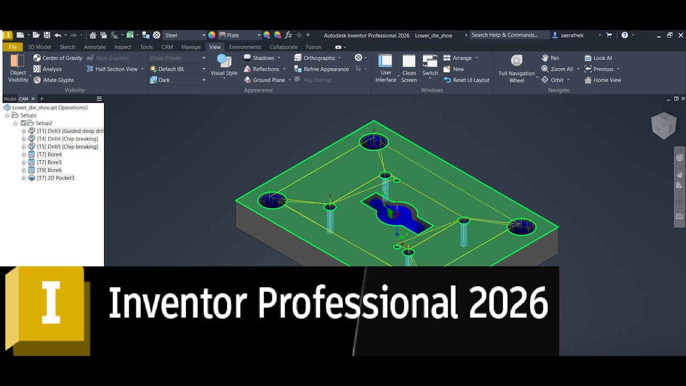The width and height of the screenshot is (686, 386).
Task: Click the Look At tool
Action: click(x=598, y=58)
